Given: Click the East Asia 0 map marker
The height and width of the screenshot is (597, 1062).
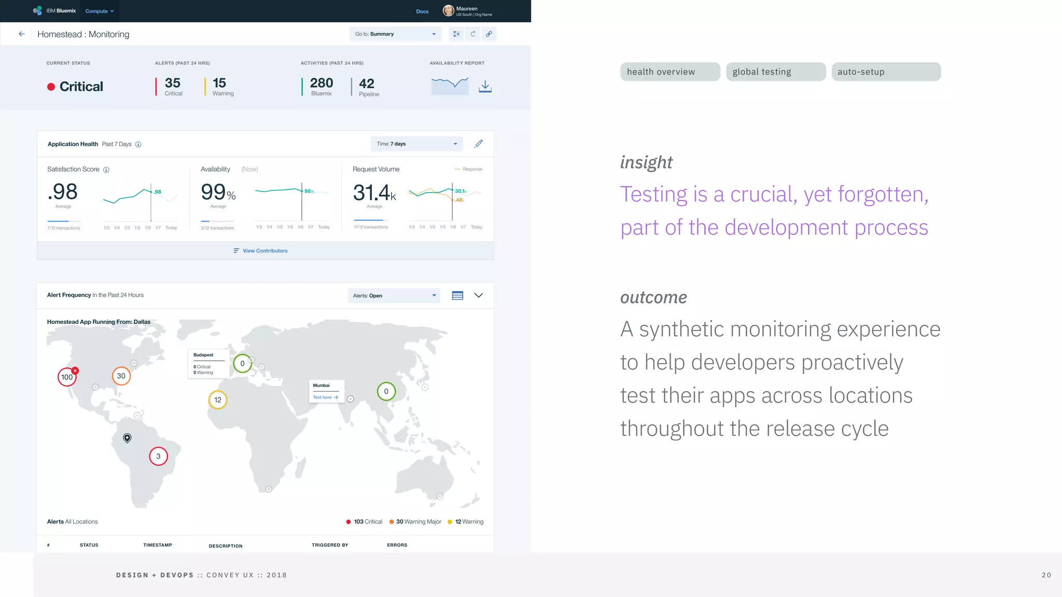Looking at the screenshot, I should tap(386, 391).
